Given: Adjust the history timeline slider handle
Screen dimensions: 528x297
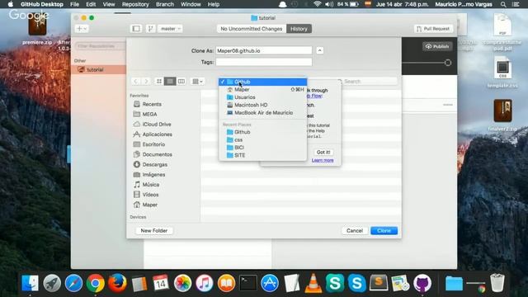Looking at the screenshot, I should pos(447,63).
